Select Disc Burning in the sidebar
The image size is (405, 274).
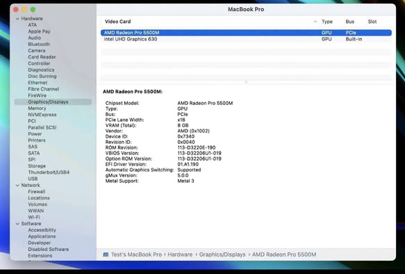(42, 76)
